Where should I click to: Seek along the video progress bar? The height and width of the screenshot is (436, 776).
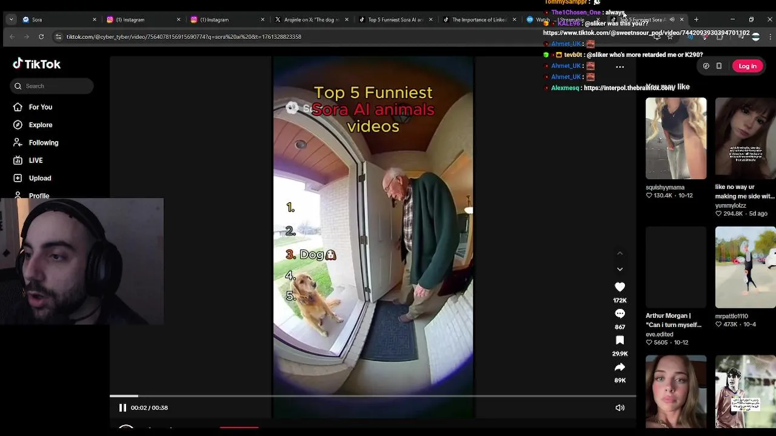(373, 396)
